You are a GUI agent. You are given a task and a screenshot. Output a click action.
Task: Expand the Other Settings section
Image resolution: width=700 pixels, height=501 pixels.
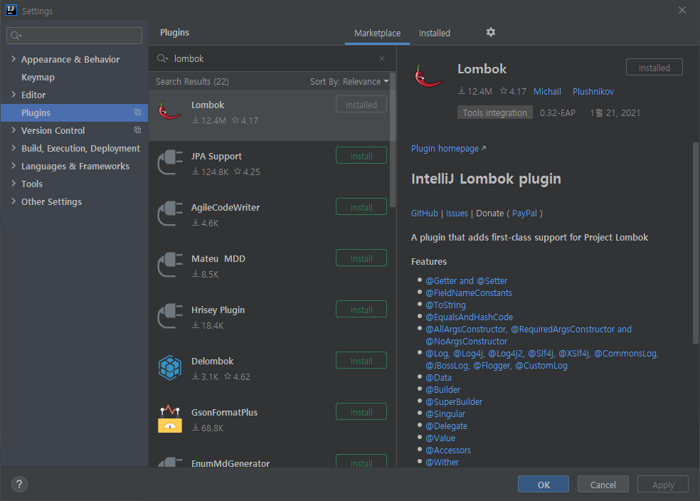coord(14,202)
